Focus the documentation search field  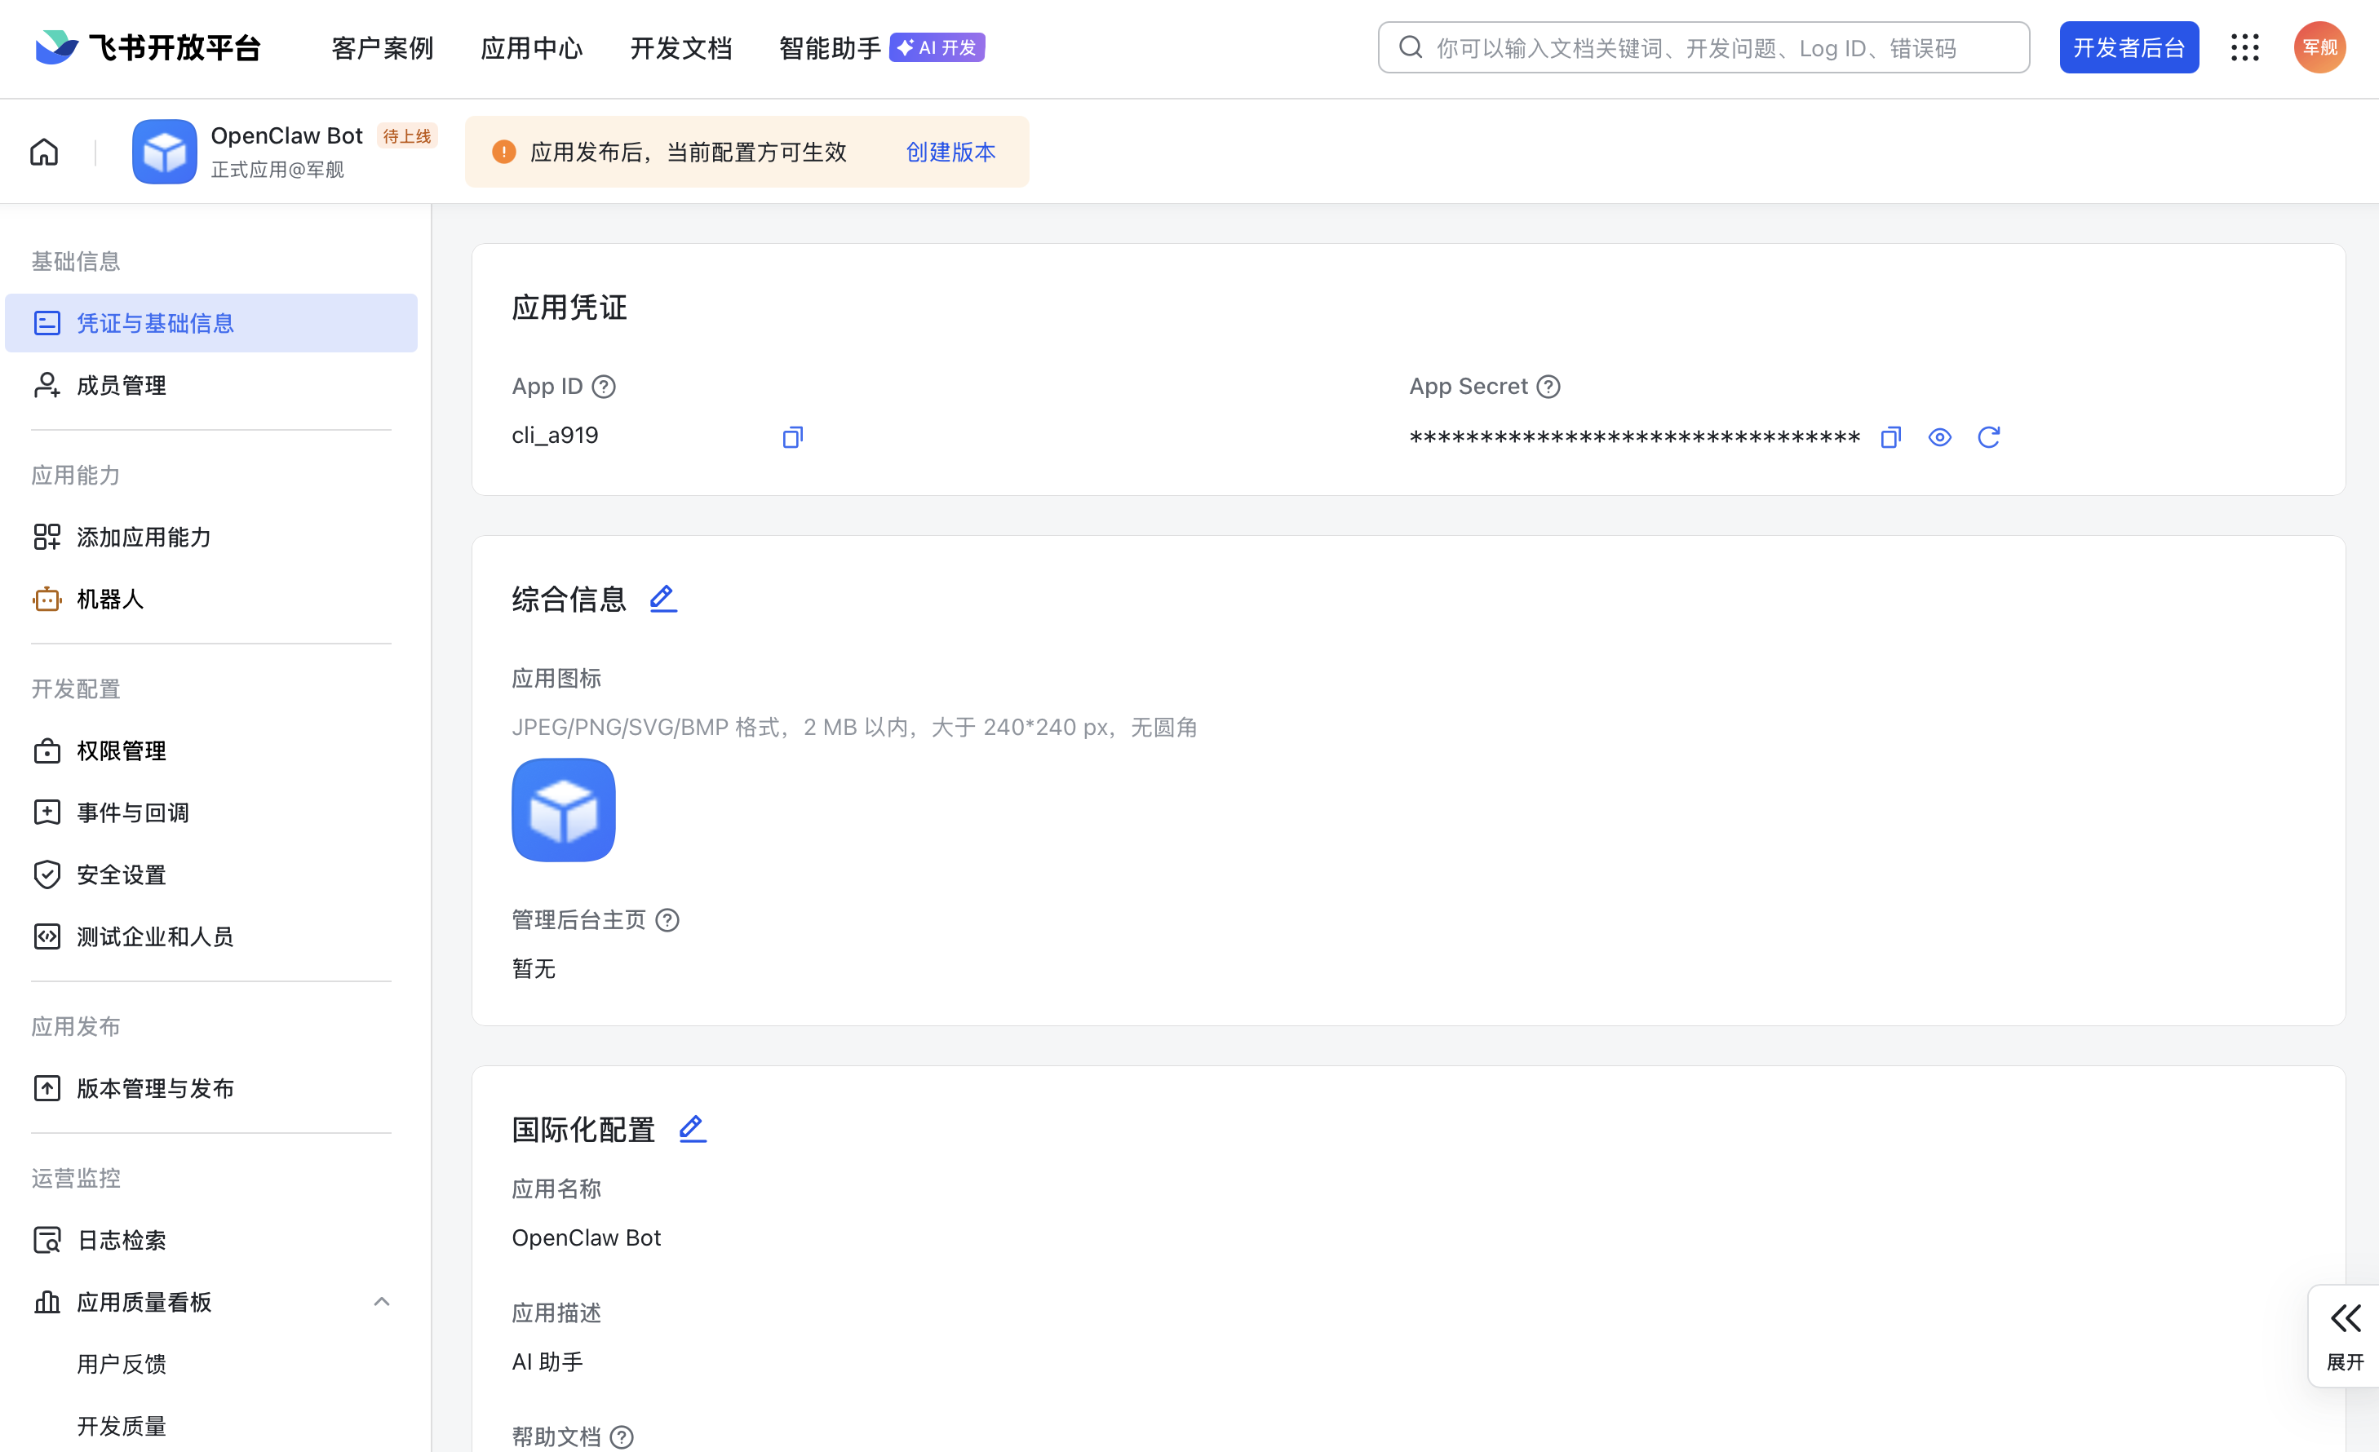point(1703,47)
